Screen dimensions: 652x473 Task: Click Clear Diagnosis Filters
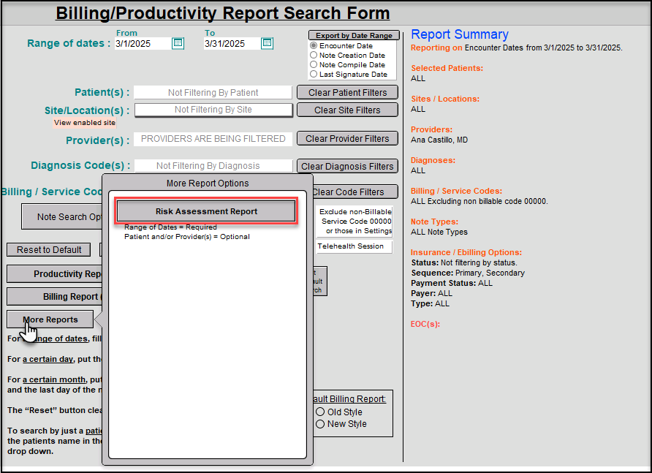[347, 166]
